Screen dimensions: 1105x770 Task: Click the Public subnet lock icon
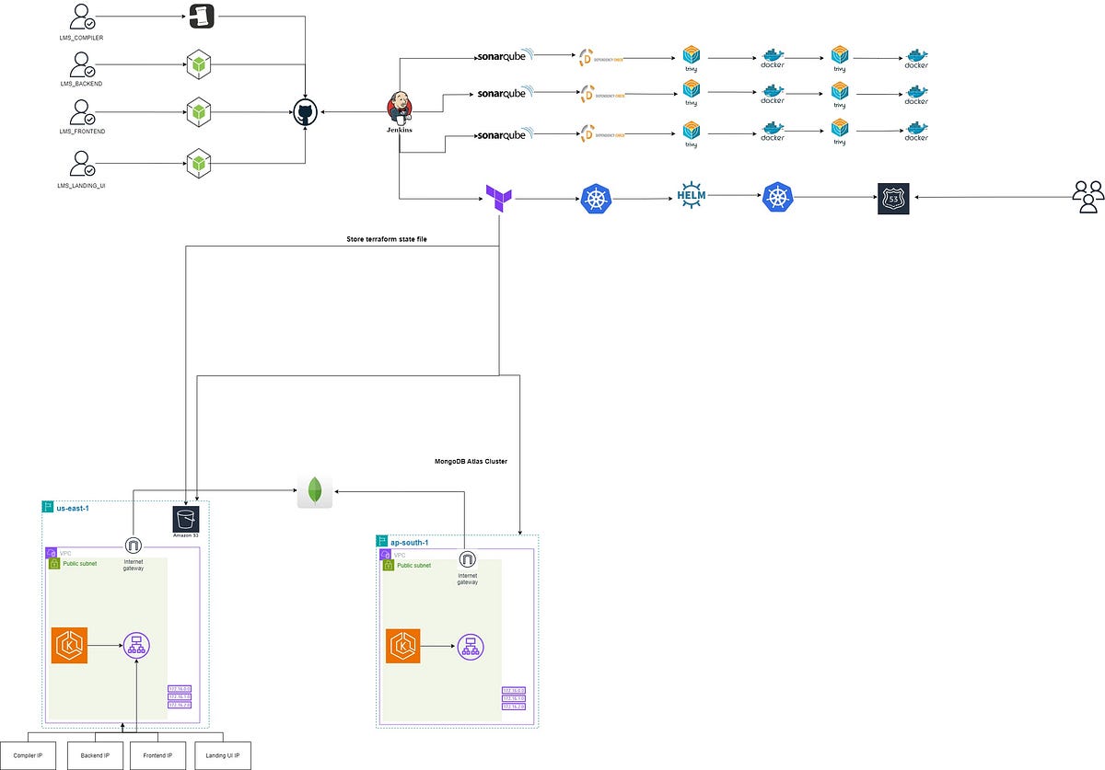tap(55, 565)
